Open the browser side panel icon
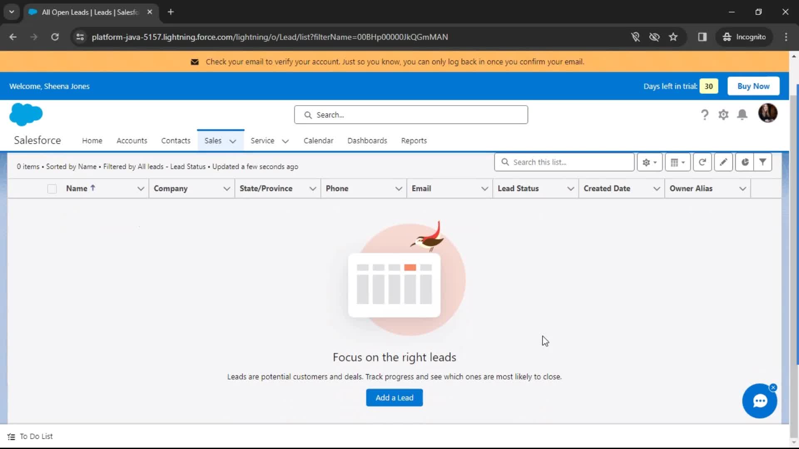The height and width of the screenshot is (449, 799). click(x=702, y=37)
